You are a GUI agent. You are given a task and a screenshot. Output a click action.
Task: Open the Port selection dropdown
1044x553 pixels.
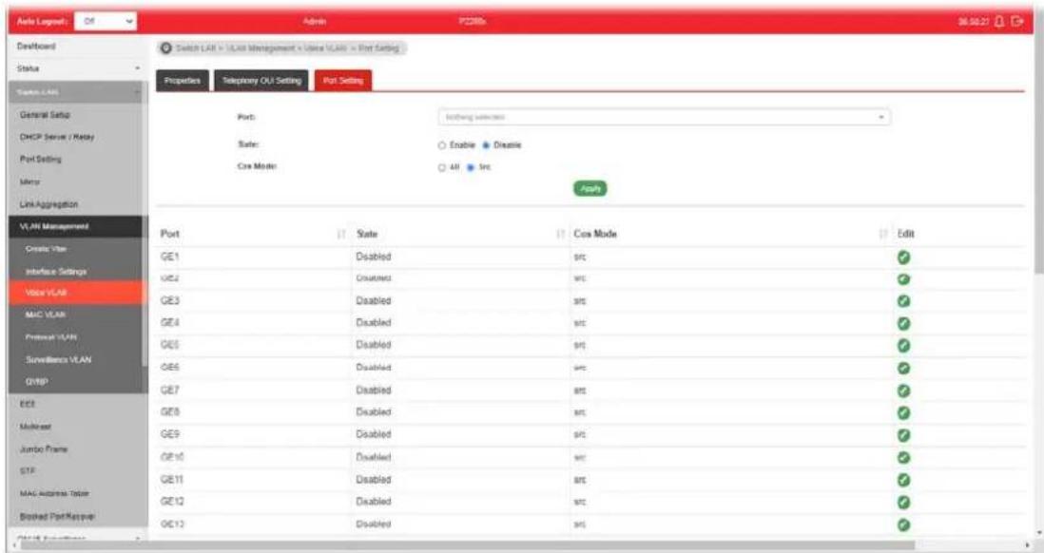click(x=664, y=117)
